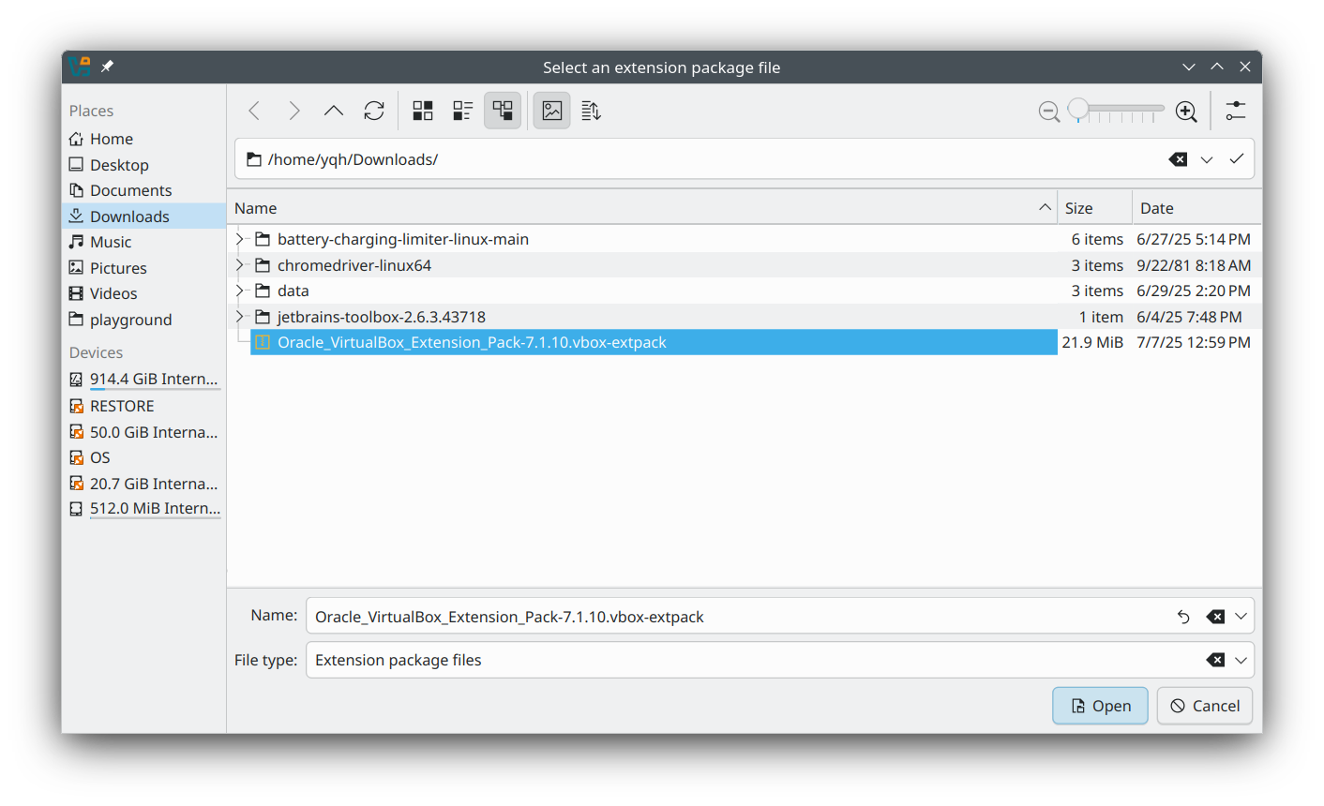The width and height of the screenshot is (1324, 806).
Task: Switch to the icons view mode
Action: click(x=422, y=110)
